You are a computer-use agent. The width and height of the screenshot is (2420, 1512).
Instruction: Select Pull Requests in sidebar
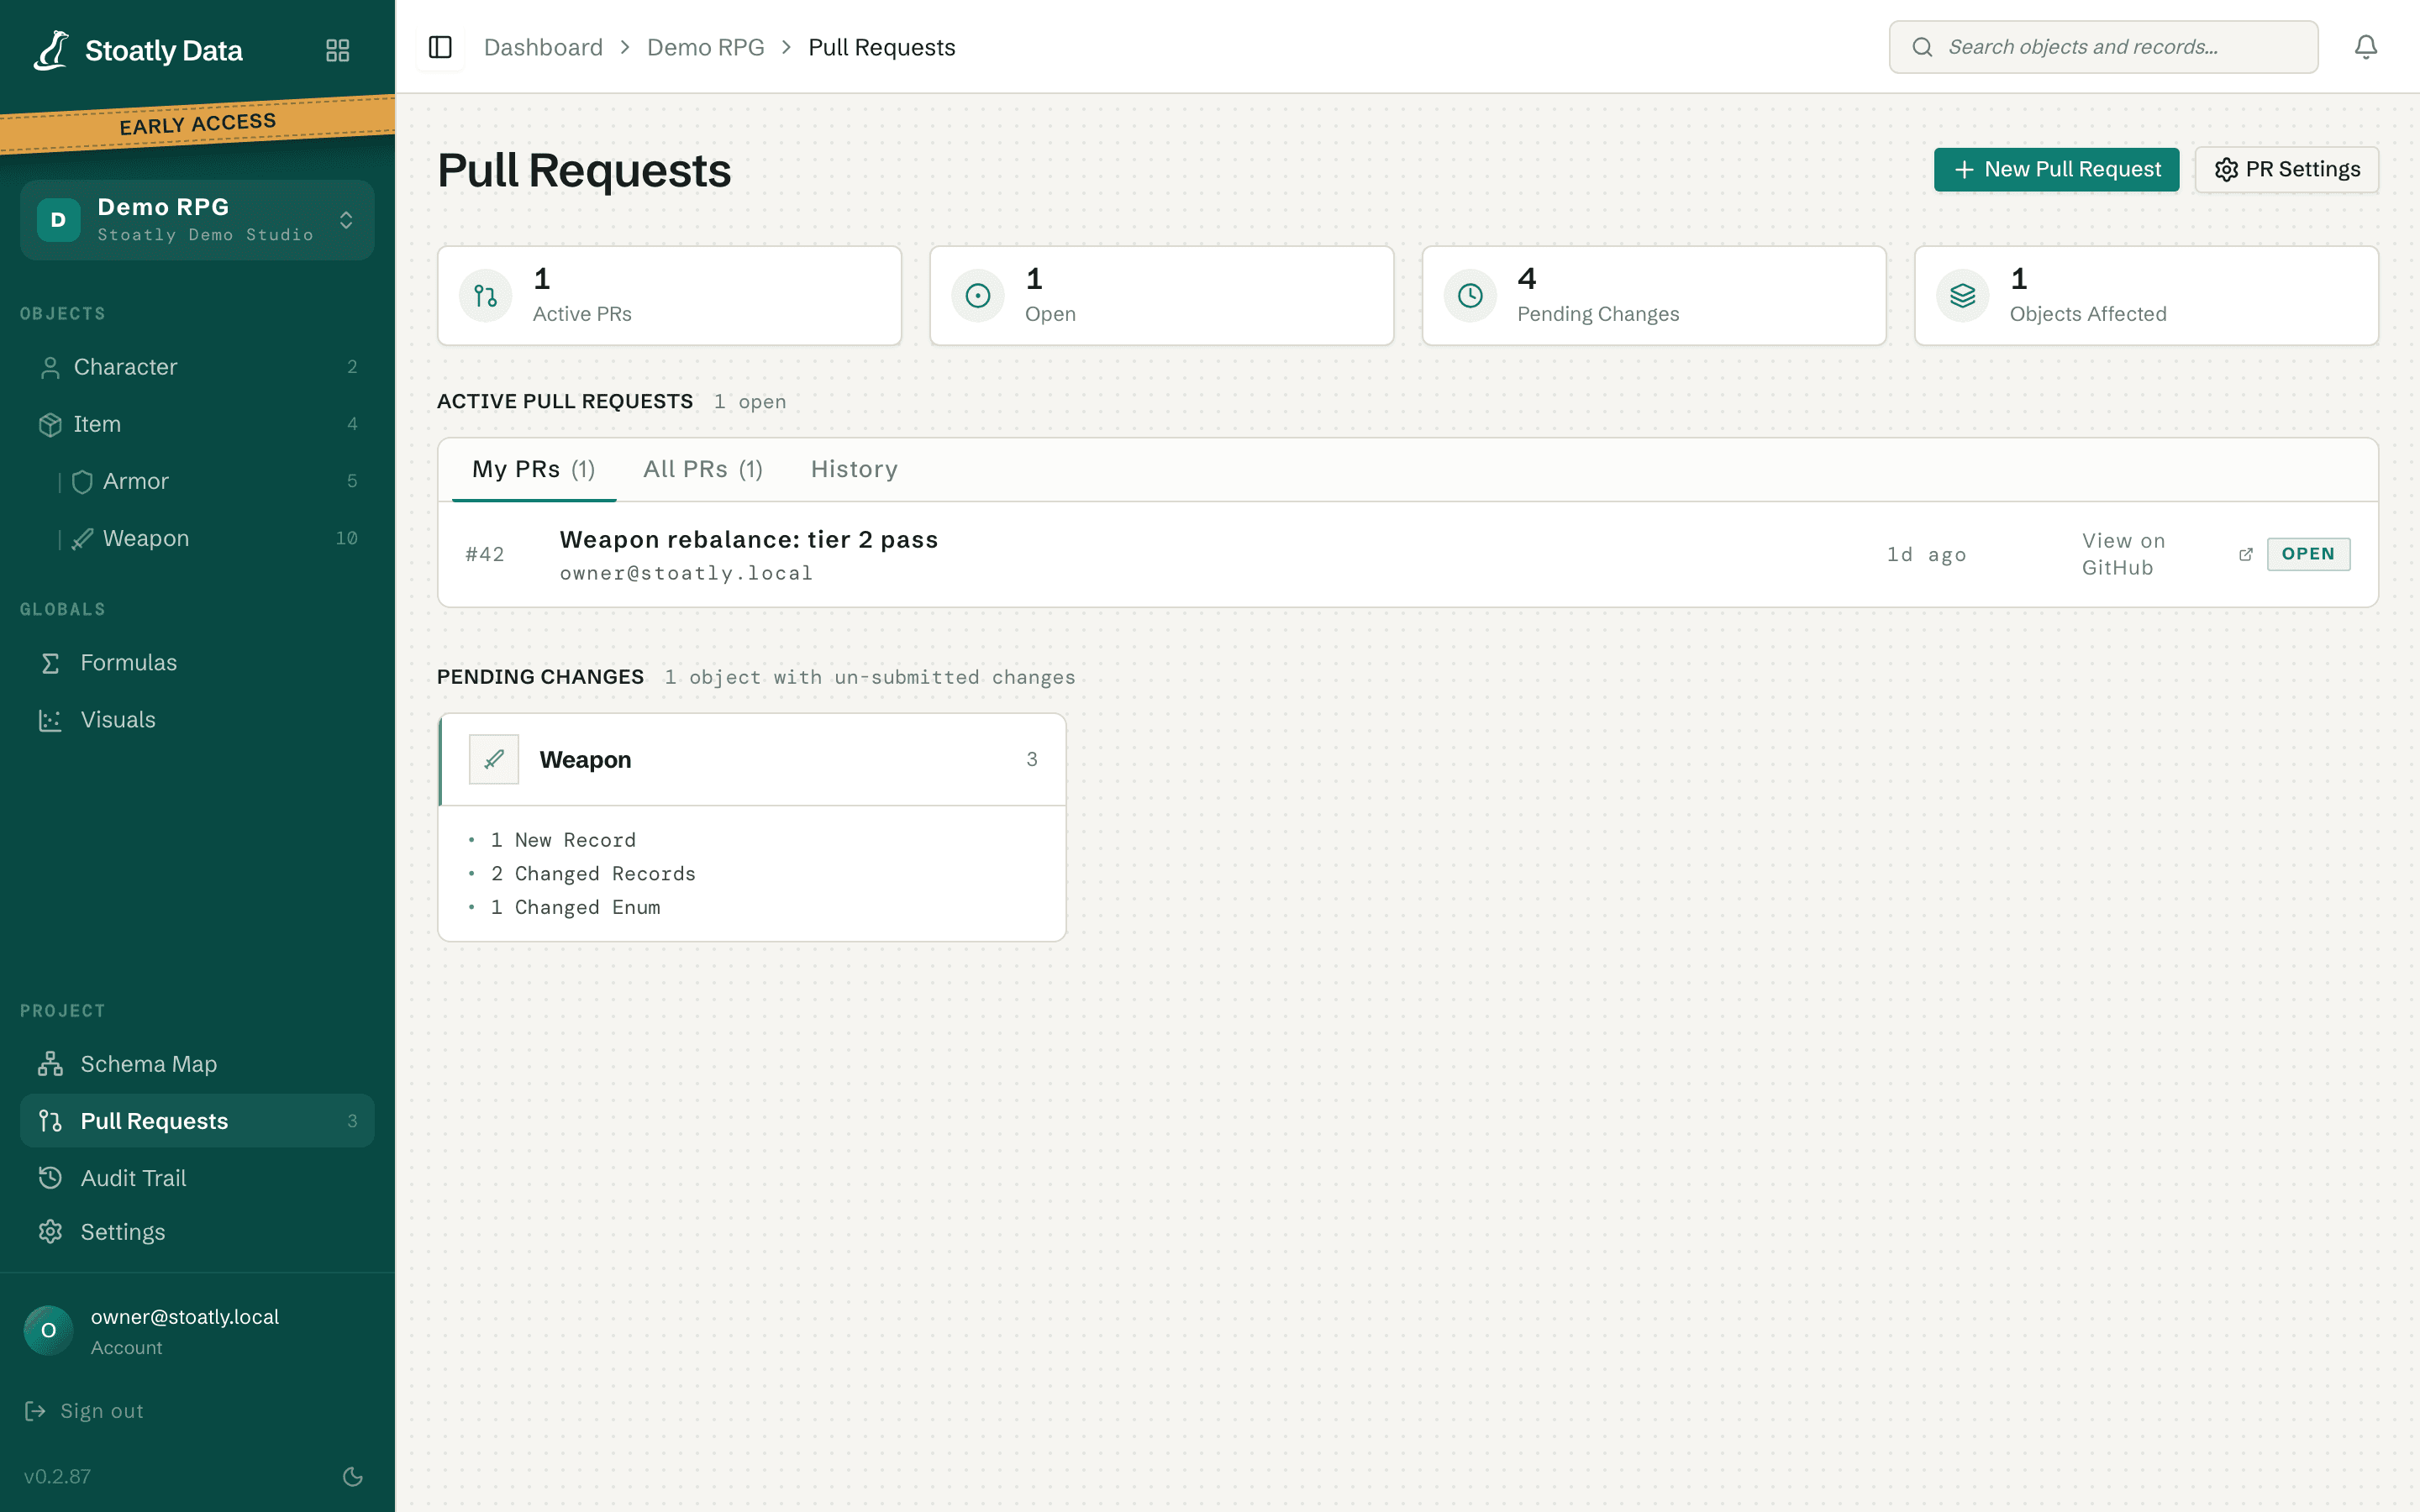[197, 1121]
